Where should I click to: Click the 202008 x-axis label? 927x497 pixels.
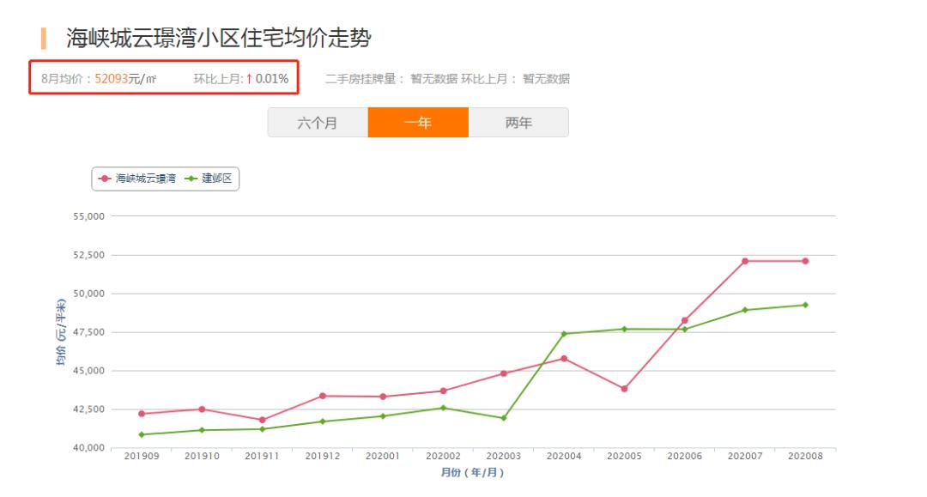click(x=804, y=456)
